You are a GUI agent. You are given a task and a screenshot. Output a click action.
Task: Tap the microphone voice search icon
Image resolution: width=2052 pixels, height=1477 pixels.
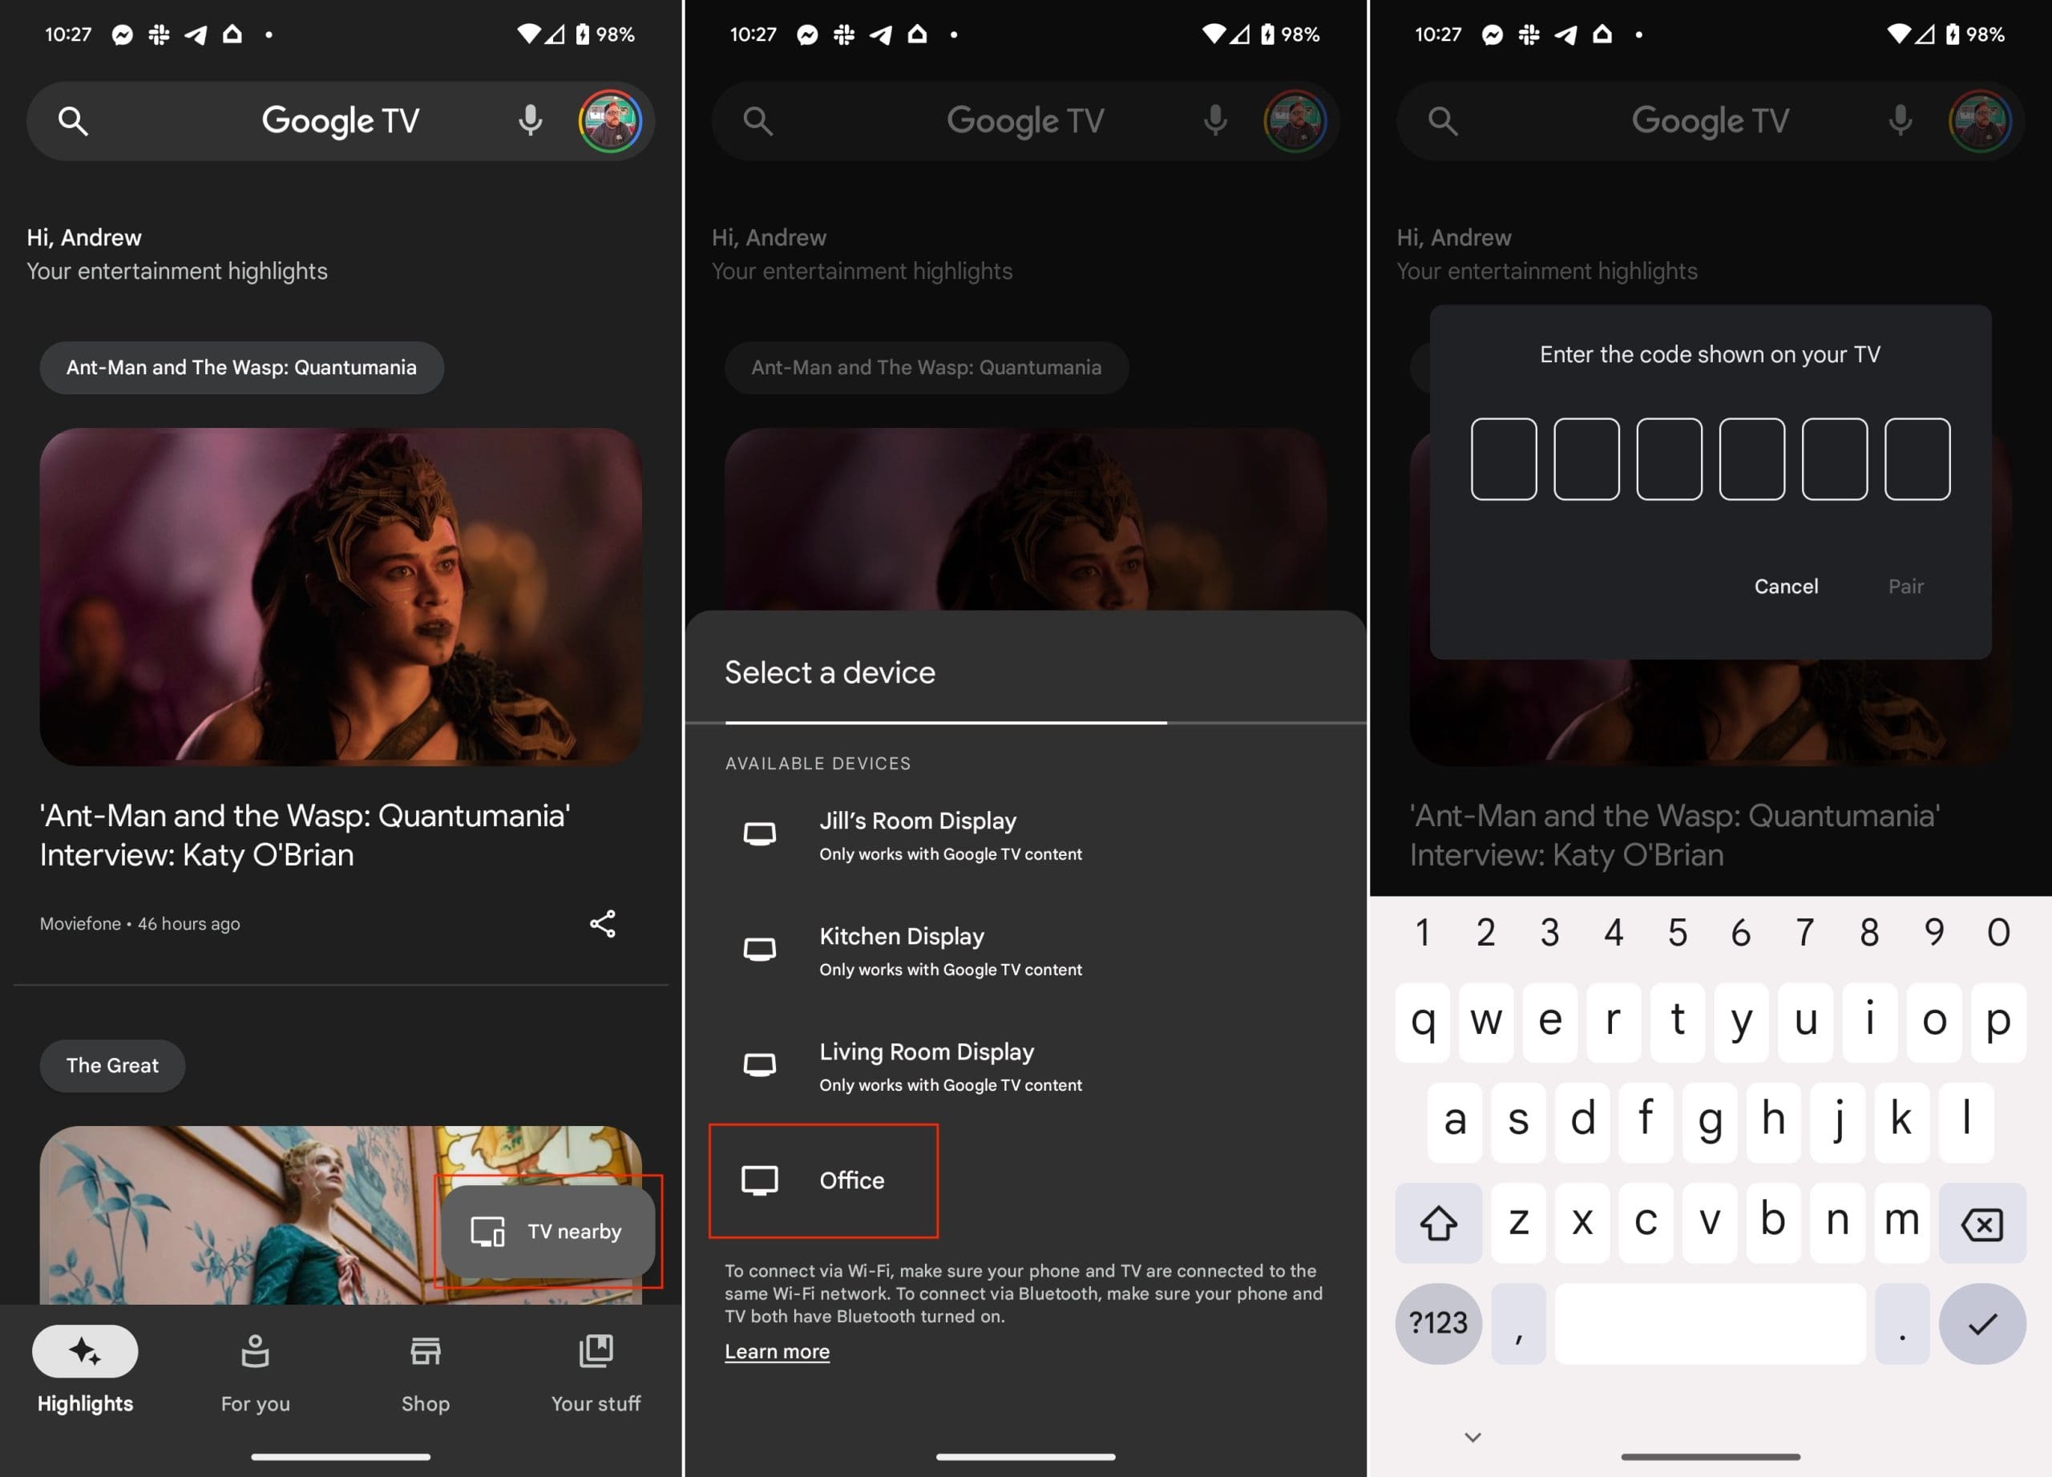tap(531, 121)
